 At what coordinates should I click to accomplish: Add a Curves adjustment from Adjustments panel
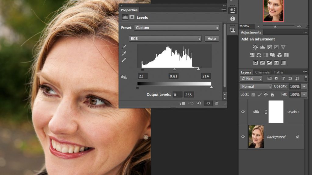tap(269, 47)
